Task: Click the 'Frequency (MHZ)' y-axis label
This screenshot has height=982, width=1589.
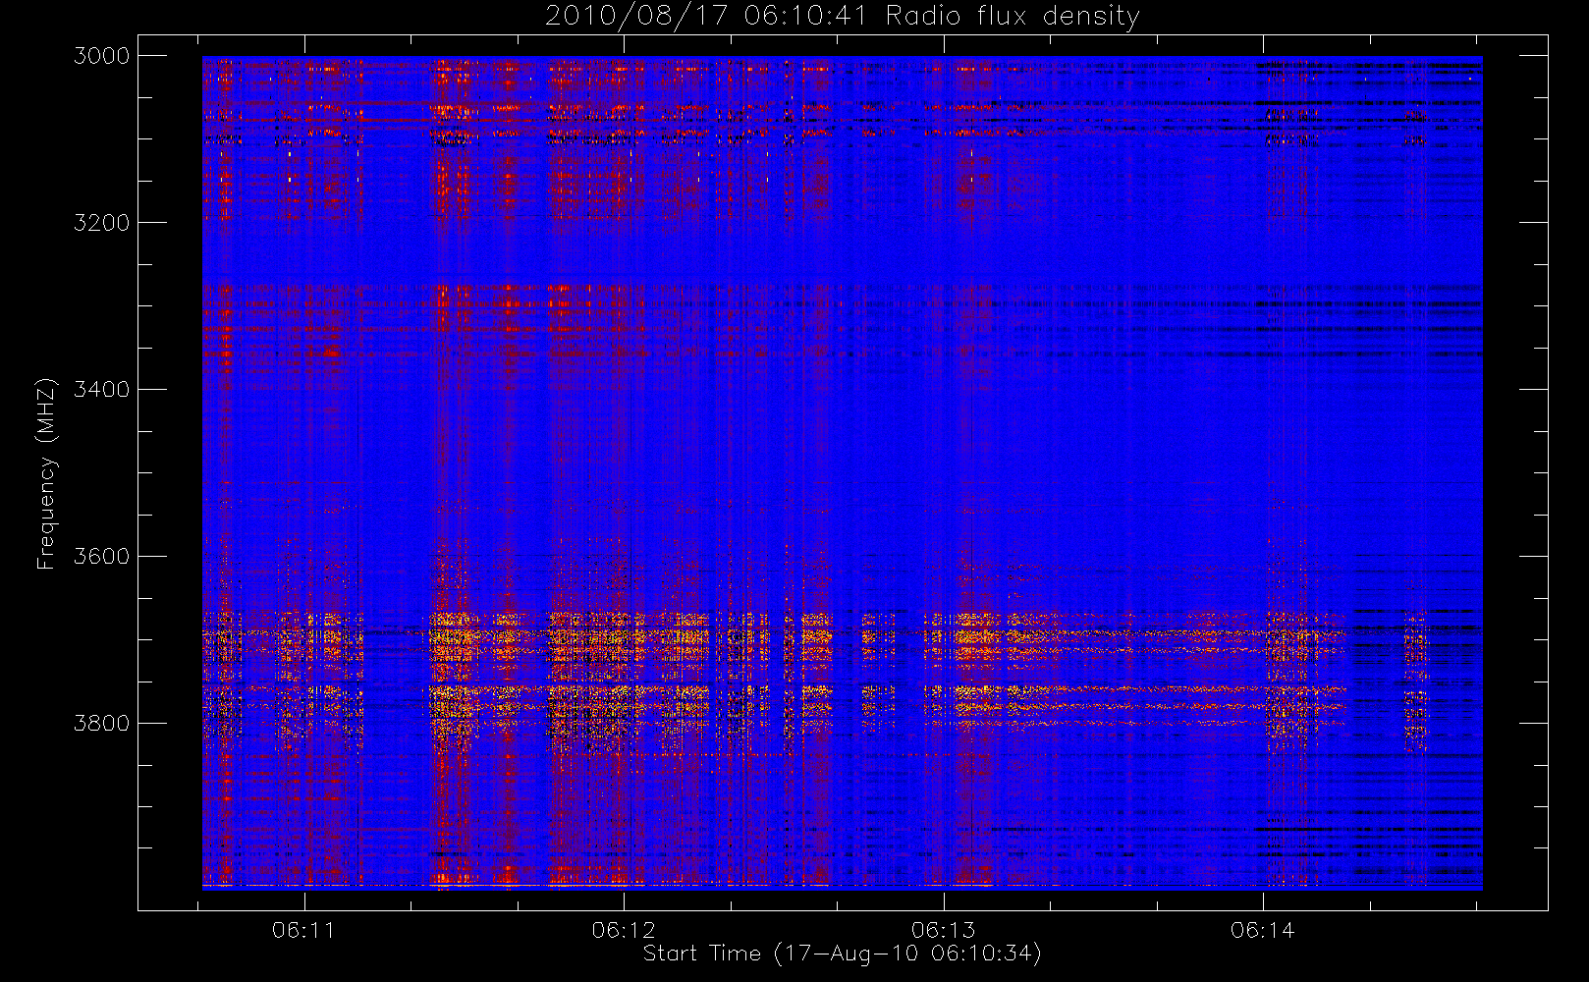Action: click(45, 473)
